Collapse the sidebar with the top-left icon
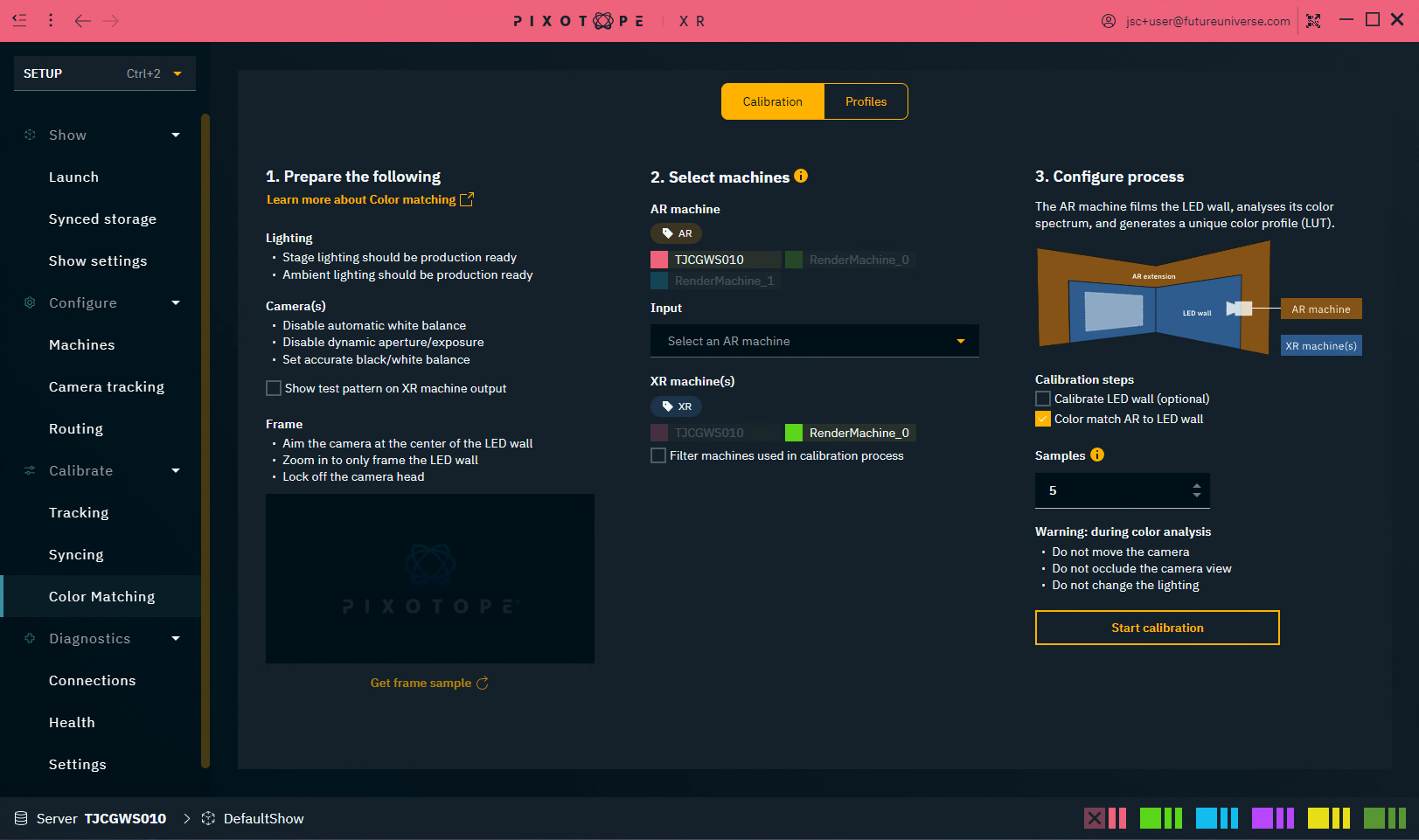This screenshot has width=1419, height=840. tap(19, 20)
